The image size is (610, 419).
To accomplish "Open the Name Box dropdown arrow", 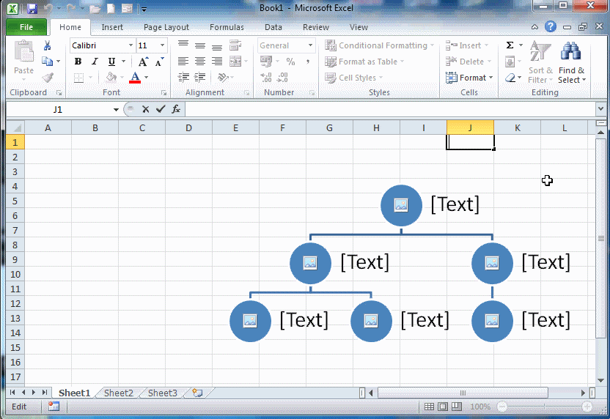I will (x=116, y=110).
